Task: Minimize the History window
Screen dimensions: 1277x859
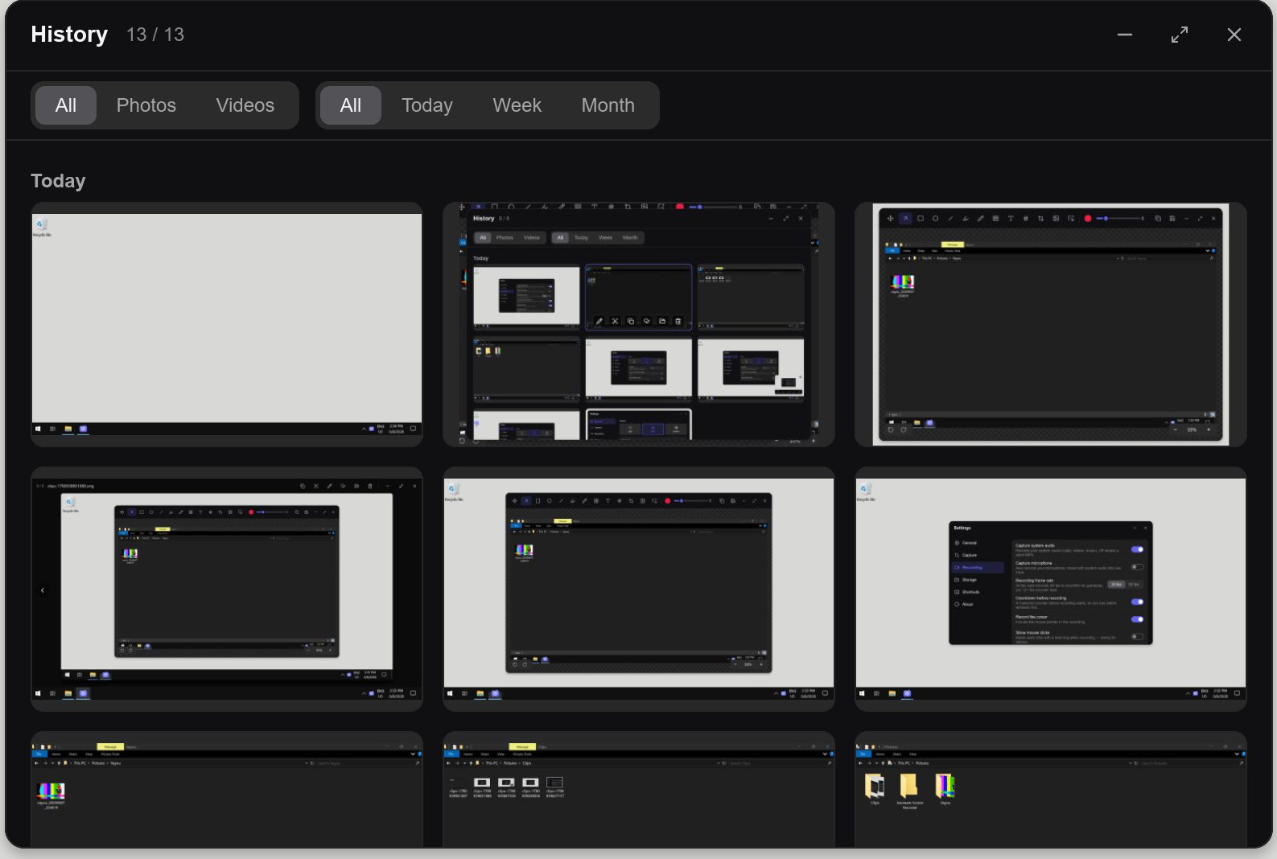Action: click(x=1125, y=35)
